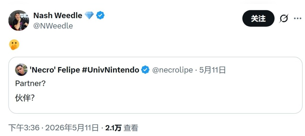Click the hand-over-mouth emoji in the tweet
The width and height of the screenshot is (305, 136).
(x=14, y=44)
